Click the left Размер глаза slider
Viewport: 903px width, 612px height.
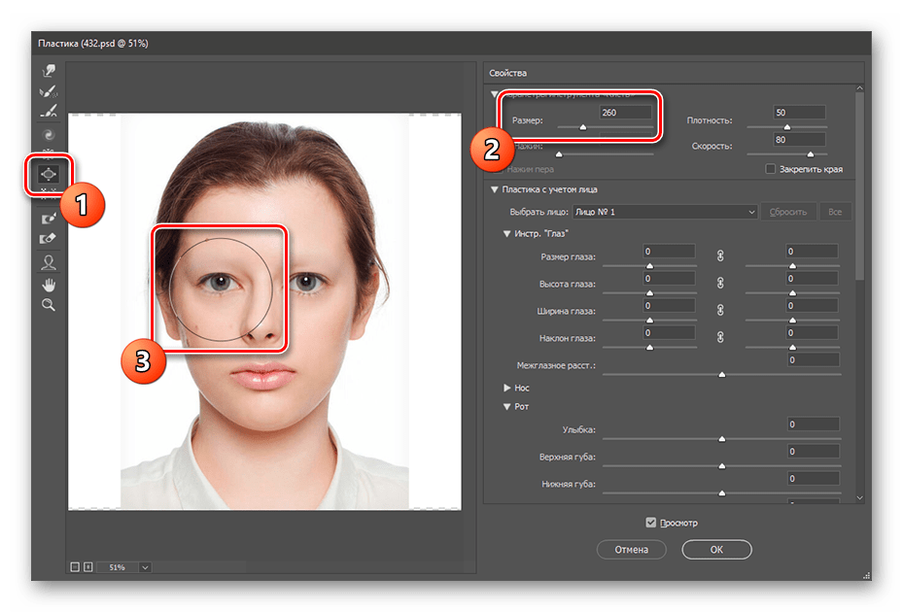coord(649,265)
